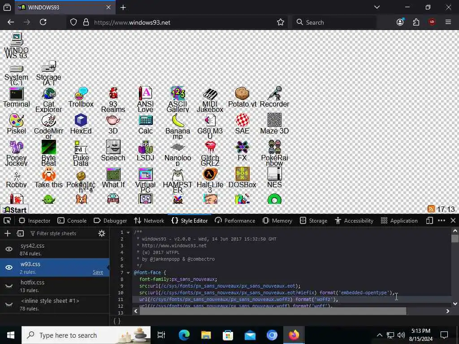Open ANSI Love icon
459x344 pixels.
146,100
